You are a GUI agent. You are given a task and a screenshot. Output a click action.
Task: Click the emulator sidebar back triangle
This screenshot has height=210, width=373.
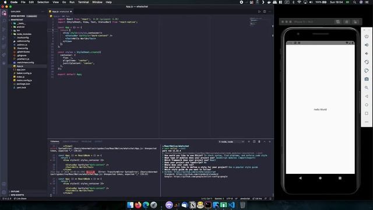[x=367, y=96]
